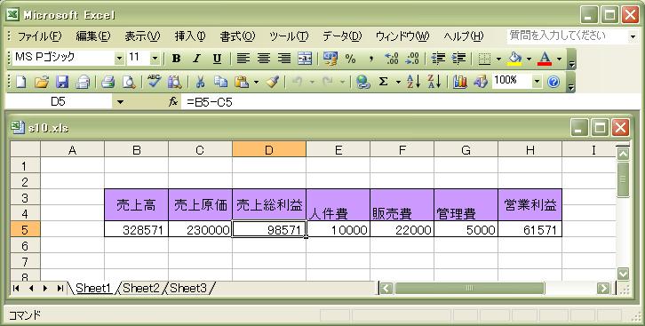Select the Format Painter brush icon

[273, 82]
